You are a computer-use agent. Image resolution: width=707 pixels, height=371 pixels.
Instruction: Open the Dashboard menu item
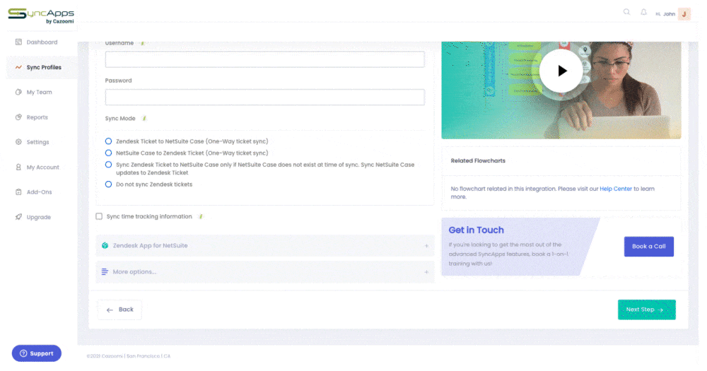tap(42, 42)
